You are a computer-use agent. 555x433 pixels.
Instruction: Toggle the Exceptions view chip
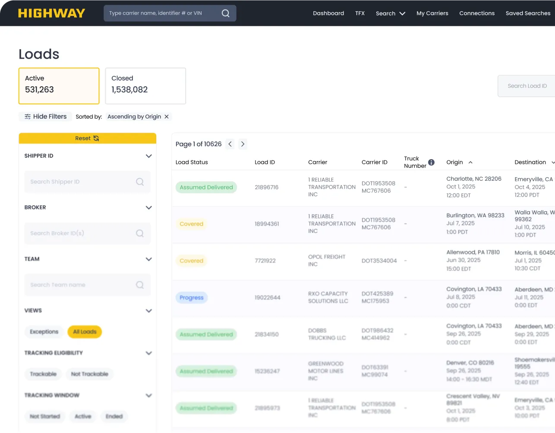pos(44,332)
